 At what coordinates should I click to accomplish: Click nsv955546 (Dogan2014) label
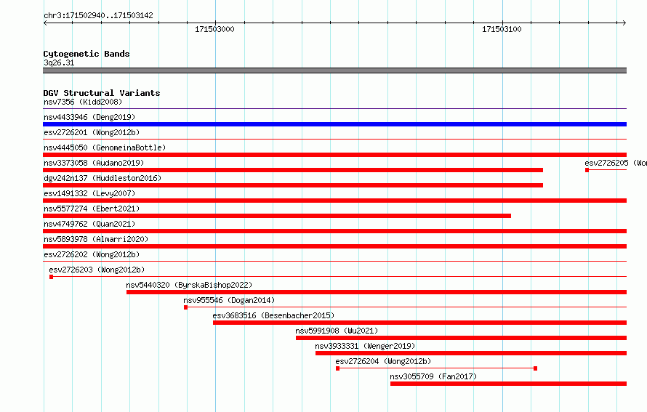[x=229, y=300]
